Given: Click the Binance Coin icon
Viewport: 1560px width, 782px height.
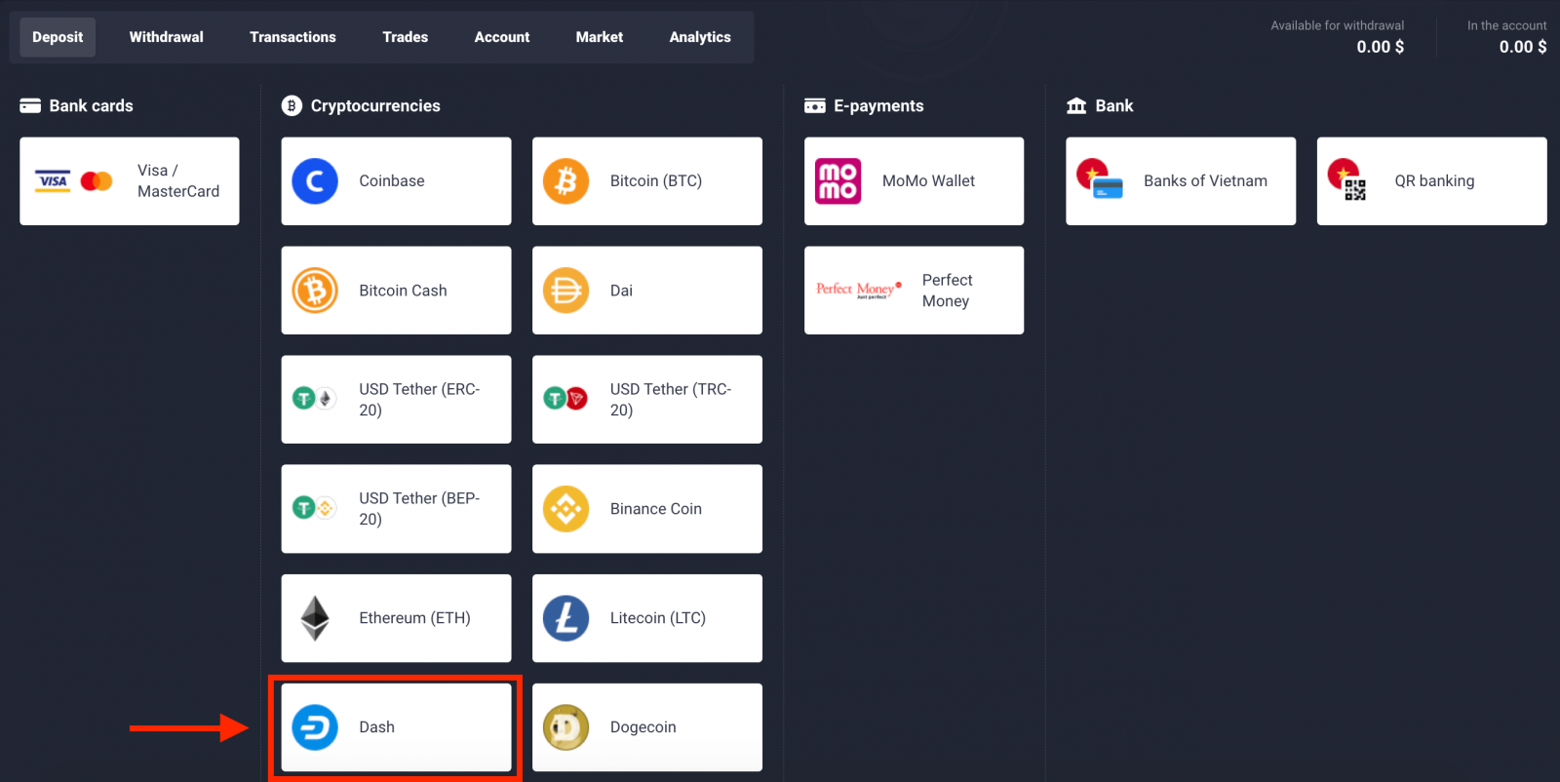Looking at the screenshot, I should (566, 509).
